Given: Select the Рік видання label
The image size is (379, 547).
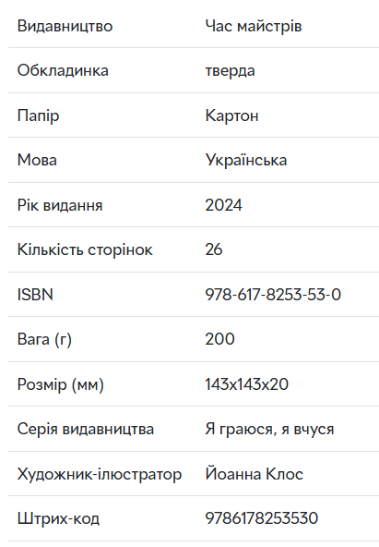Looking at the screenshot, I should click(x=60, y=205).
